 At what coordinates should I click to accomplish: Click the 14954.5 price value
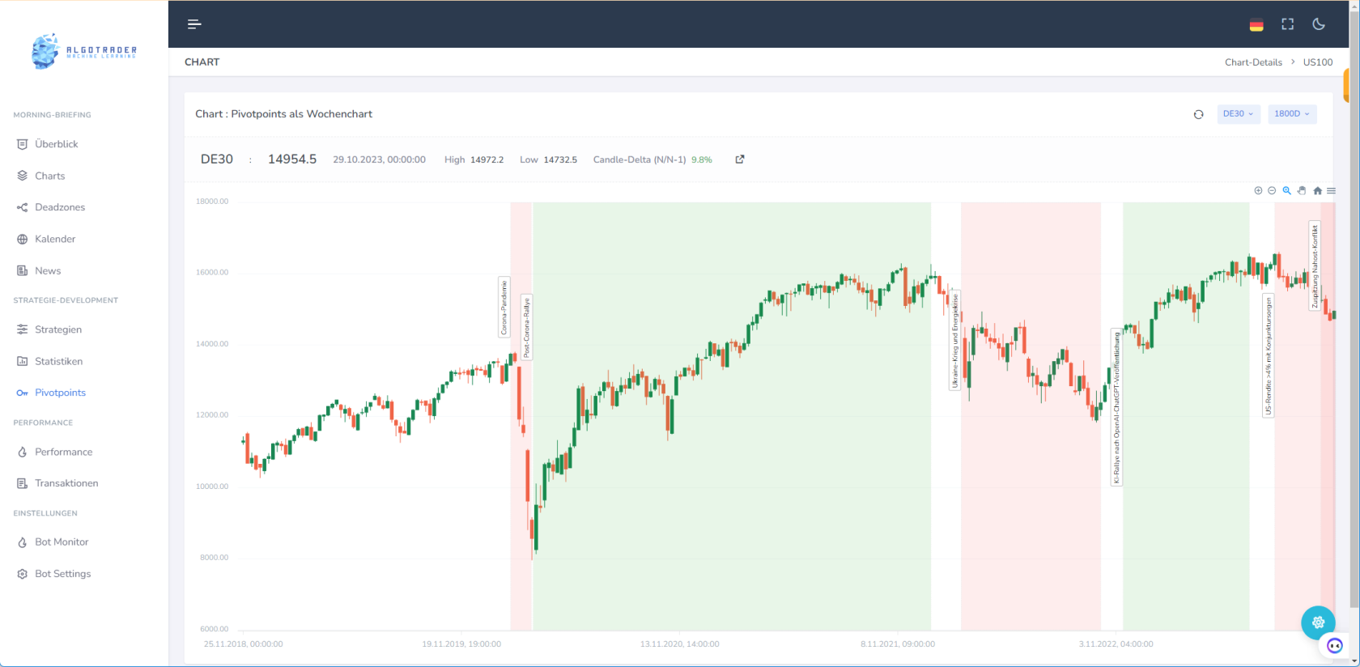tap(292, 159)
